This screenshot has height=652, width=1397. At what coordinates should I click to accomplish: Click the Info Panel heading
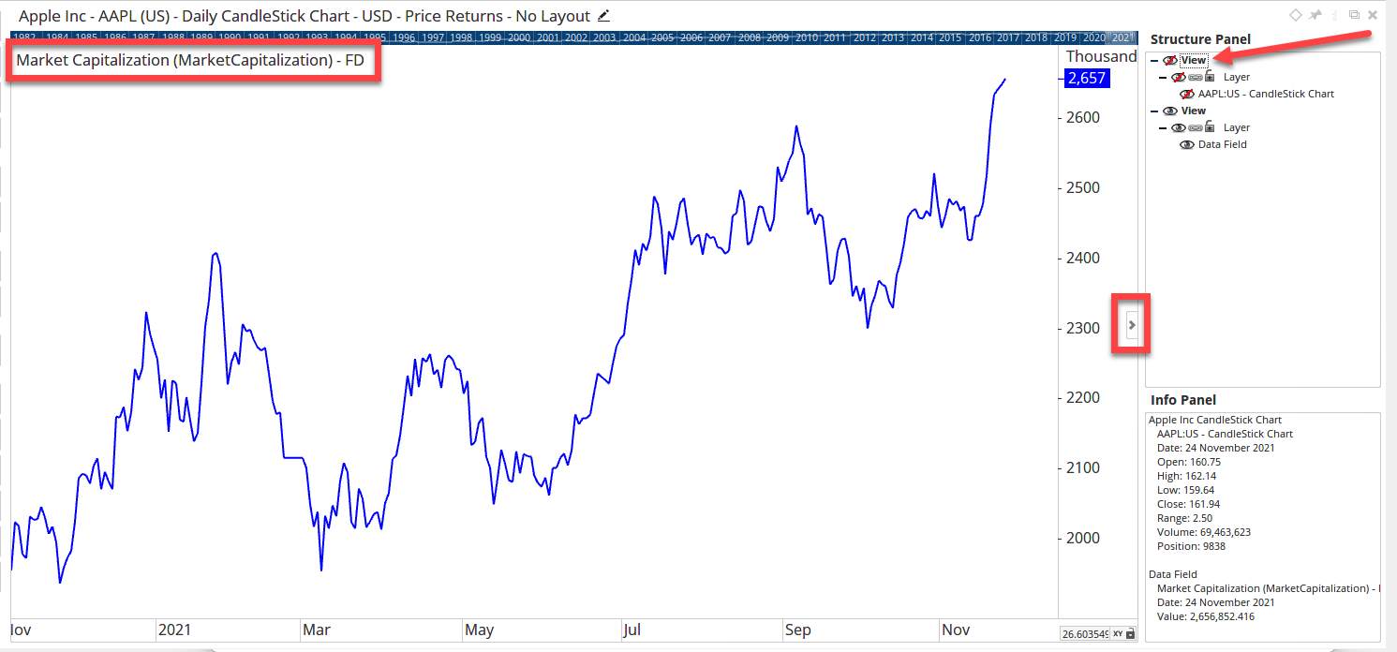pos(1183,400)
